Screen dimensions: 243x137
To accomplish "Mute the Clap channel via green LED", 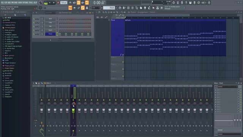I will [34, 23].
